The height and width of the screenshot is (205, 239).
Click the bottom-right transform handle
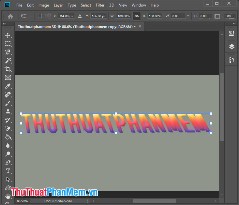[x=211, y=133]
